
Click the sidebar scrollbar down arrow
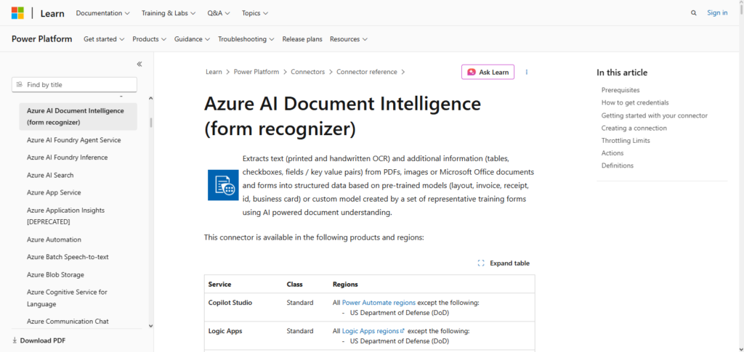151,326
